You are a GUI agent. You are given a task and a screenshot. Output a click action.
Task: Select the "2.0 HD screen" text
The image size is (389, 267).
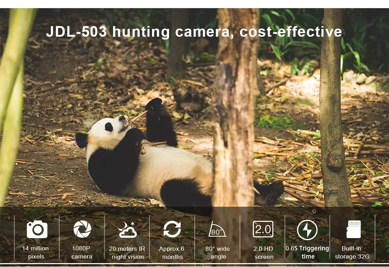pyautogui.click(x=263, y=253)
